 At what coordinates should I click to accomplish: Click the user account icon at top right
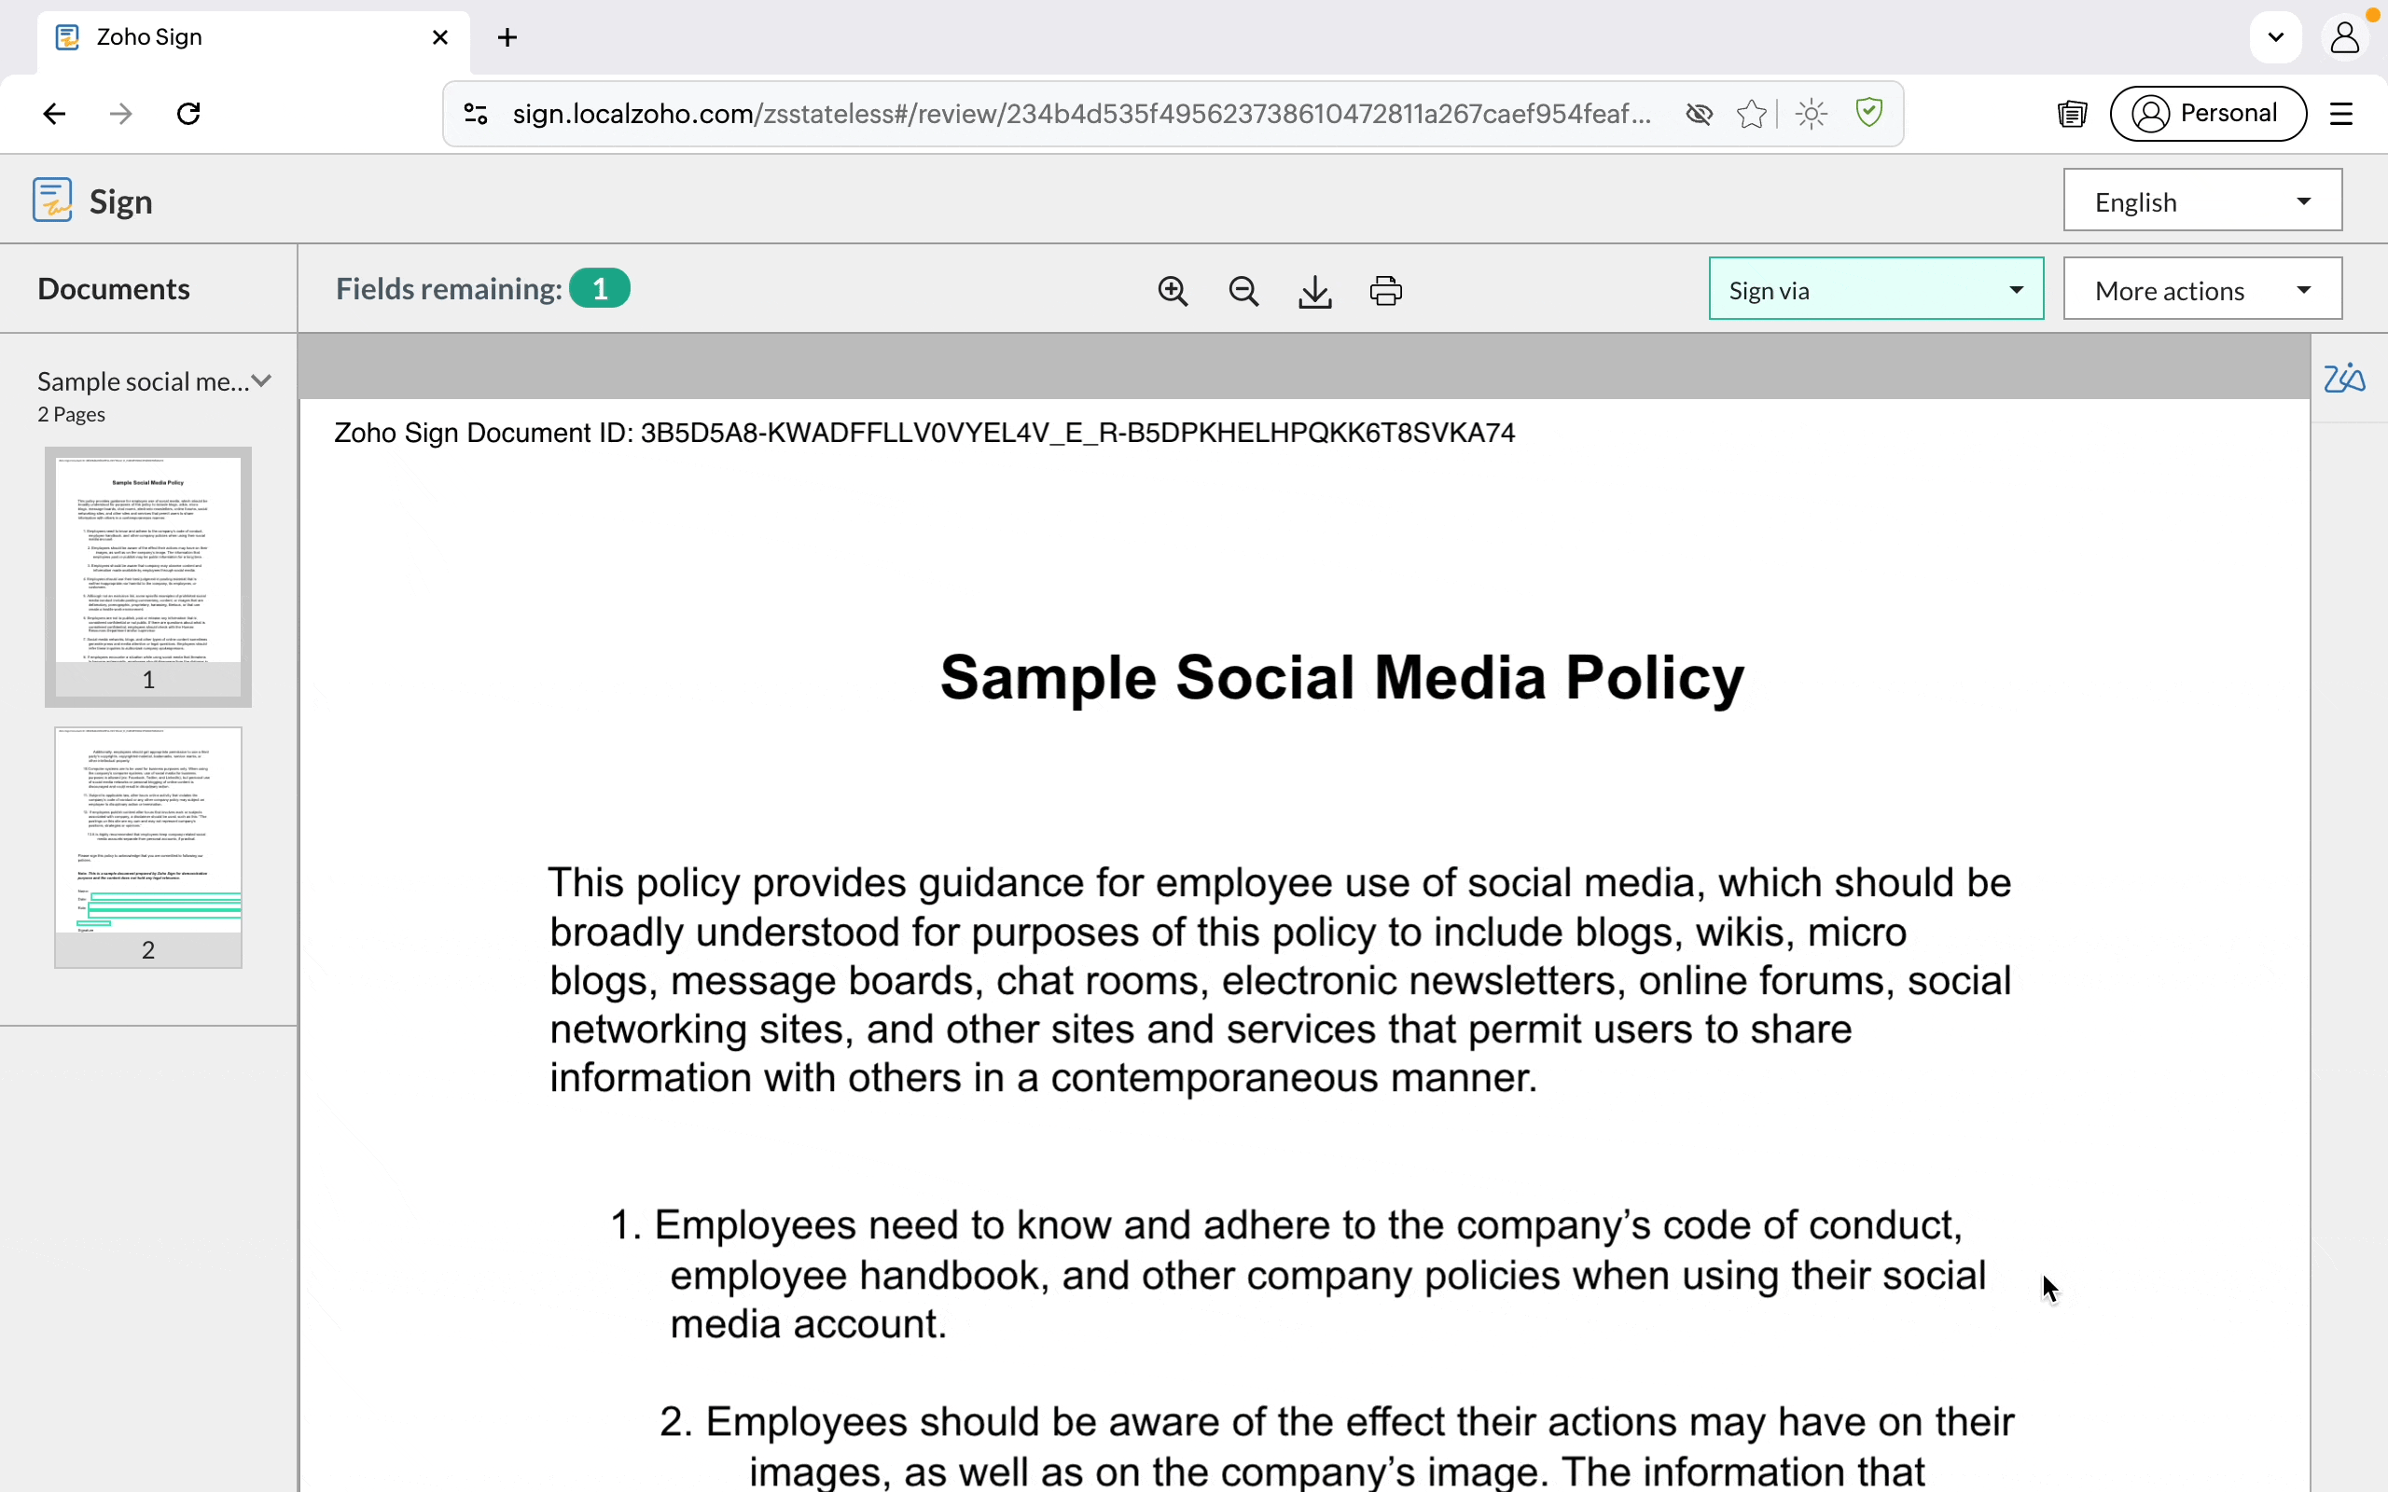[2344, 37]
